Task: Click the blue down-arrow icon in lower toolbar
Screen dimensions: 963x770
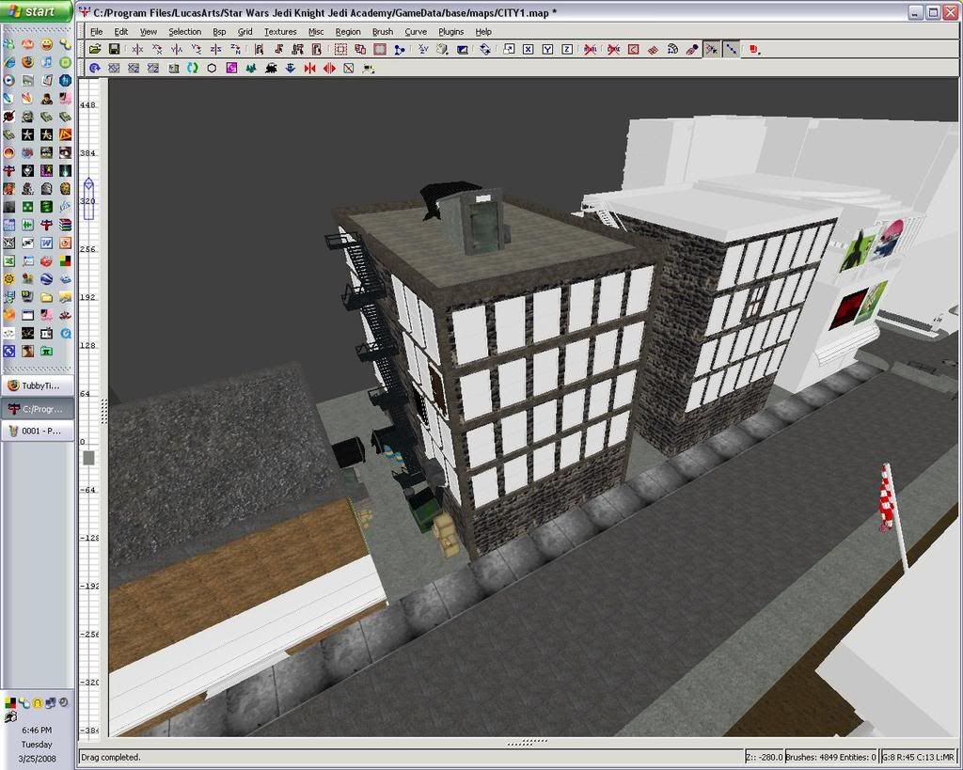Action: tap(290, 69)
